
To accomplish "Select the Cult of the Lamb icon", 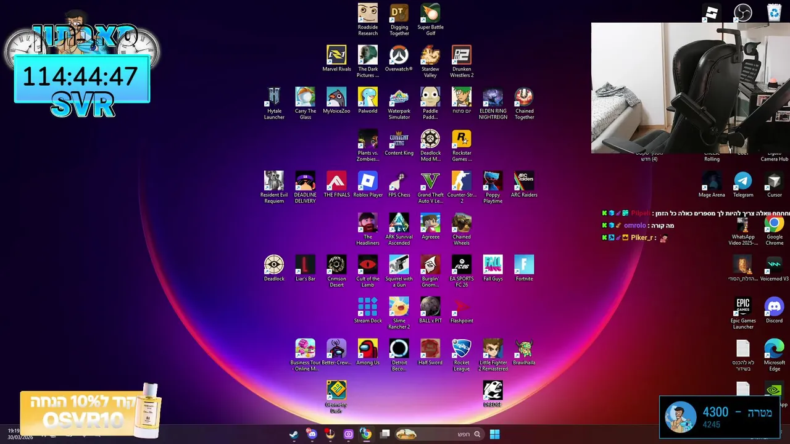I will click(368, 265).
